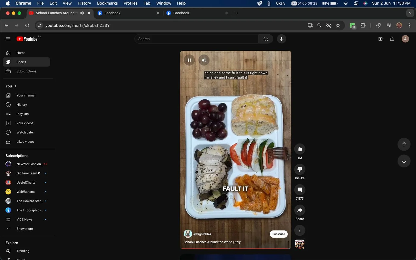Open Chrome tab search dropdown
The width and height of the screenshot is (416, 260).
[x=410, y=13]
